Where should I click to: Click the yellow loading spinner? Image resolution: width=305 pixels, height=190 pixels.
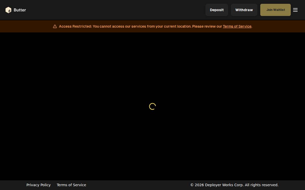point(152,106)
